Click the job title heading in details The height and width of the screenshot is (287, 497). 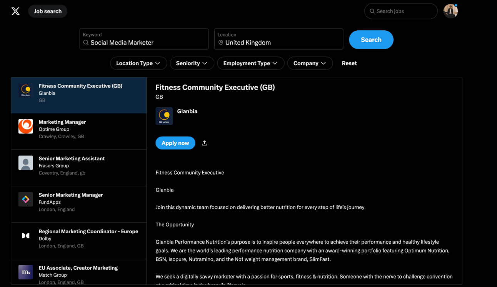point(215,87)
